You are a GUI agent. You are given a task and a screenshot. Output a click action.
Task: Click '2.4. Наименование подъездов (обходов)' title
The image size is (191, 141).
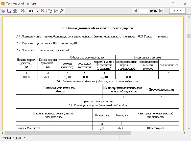point(97,81)
